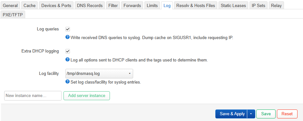Uncheck Extra DHCP logging checkbox
The height and width of the screenshot is (121, 303).
(x=68, y=51)
